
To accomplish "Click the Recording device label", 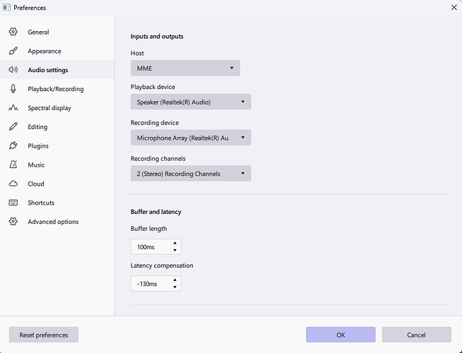I will (155, 123).
